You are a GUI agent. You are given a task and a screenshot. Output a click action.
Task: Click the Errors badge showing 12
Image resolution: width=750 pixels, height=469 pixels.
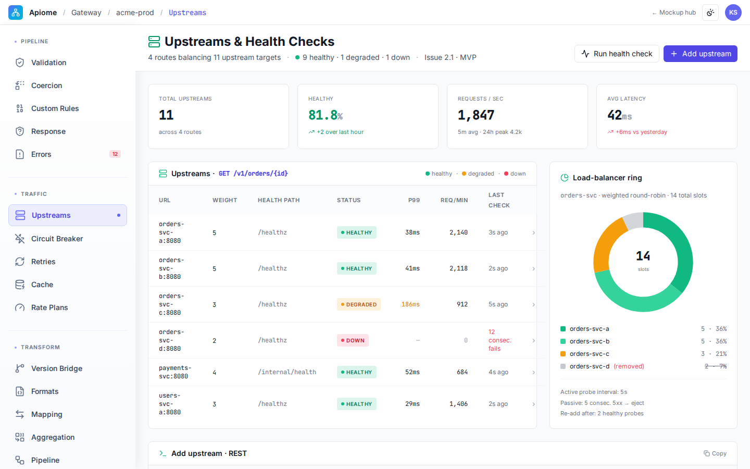tap(115, 154)
